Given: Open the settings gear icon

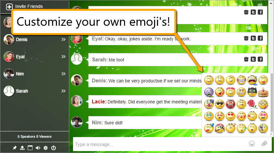Looking at the screenshot, I should point(46,148).
